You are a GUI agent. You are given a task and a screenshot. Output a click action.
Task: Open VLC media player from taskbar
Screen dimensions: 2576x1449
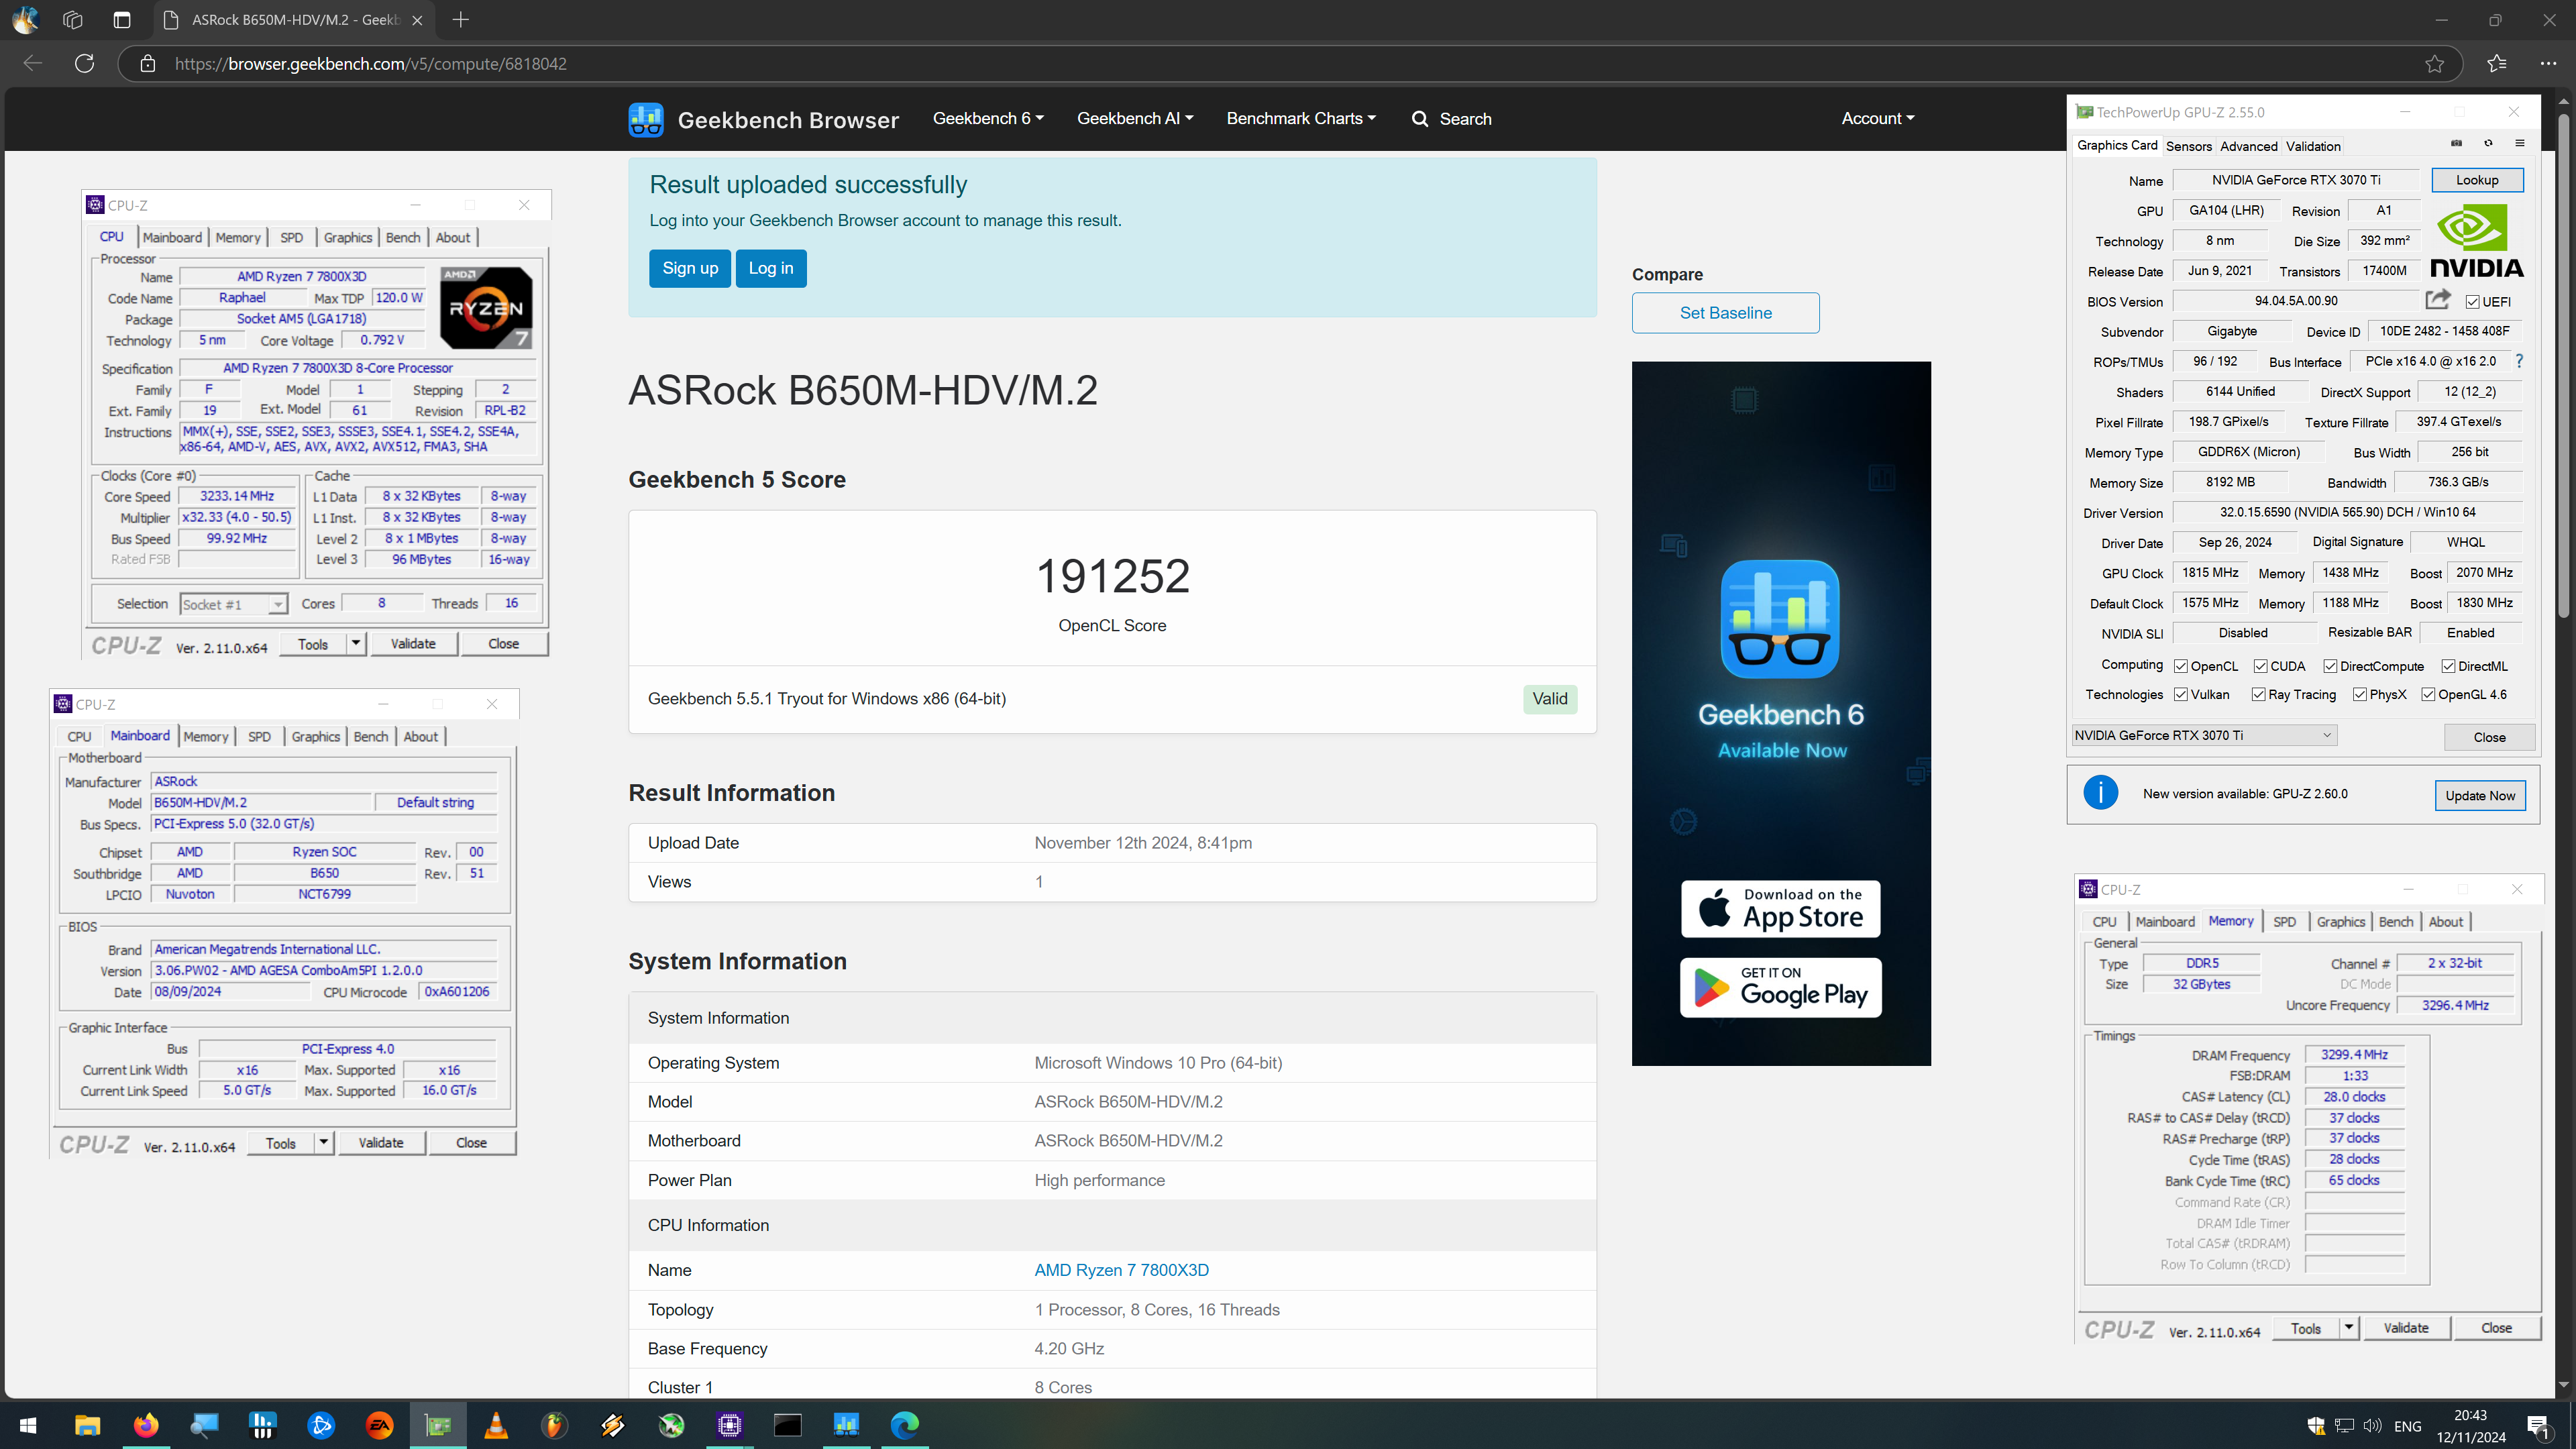tap(496, 1425)
